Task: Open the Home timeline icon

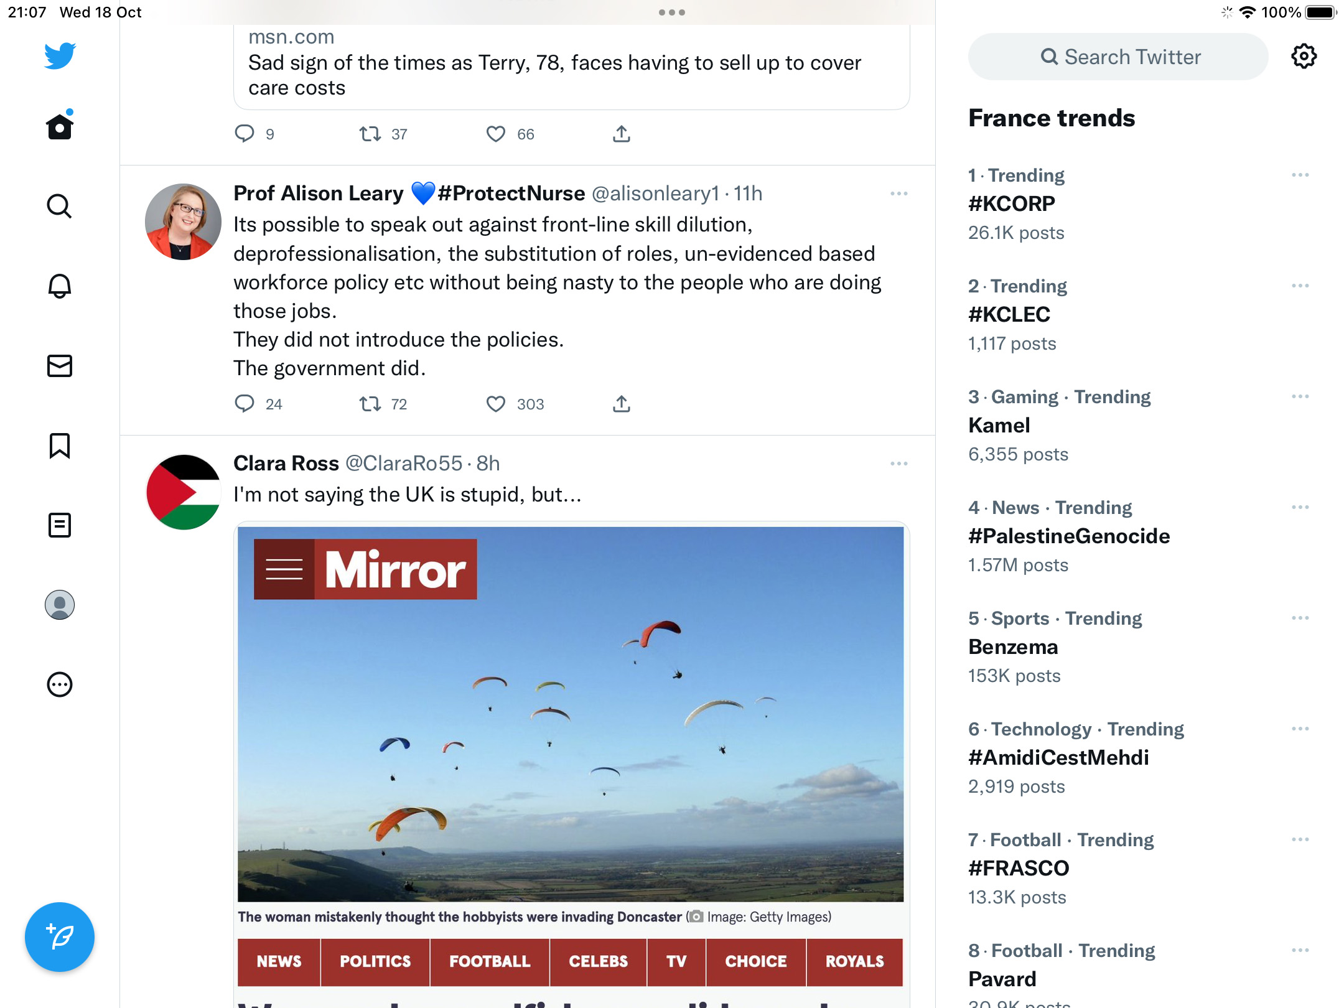Action: (60, 126)
